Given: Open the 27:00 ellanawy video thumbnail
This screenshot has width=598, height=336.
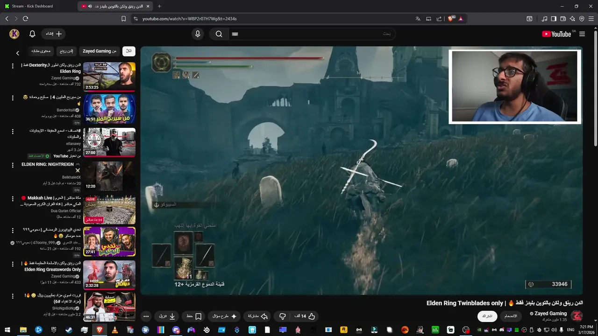Looking at the screenshot, I should point(109,142).
